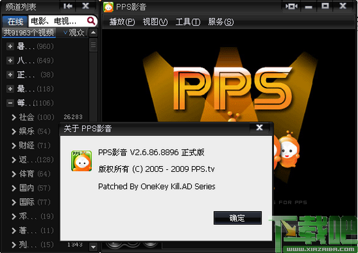Viewport: 358px width, 253px height.
Task: Collapse the channel list panel with the arrow icon
Action: pyautogui.click(x=68, y=6)
